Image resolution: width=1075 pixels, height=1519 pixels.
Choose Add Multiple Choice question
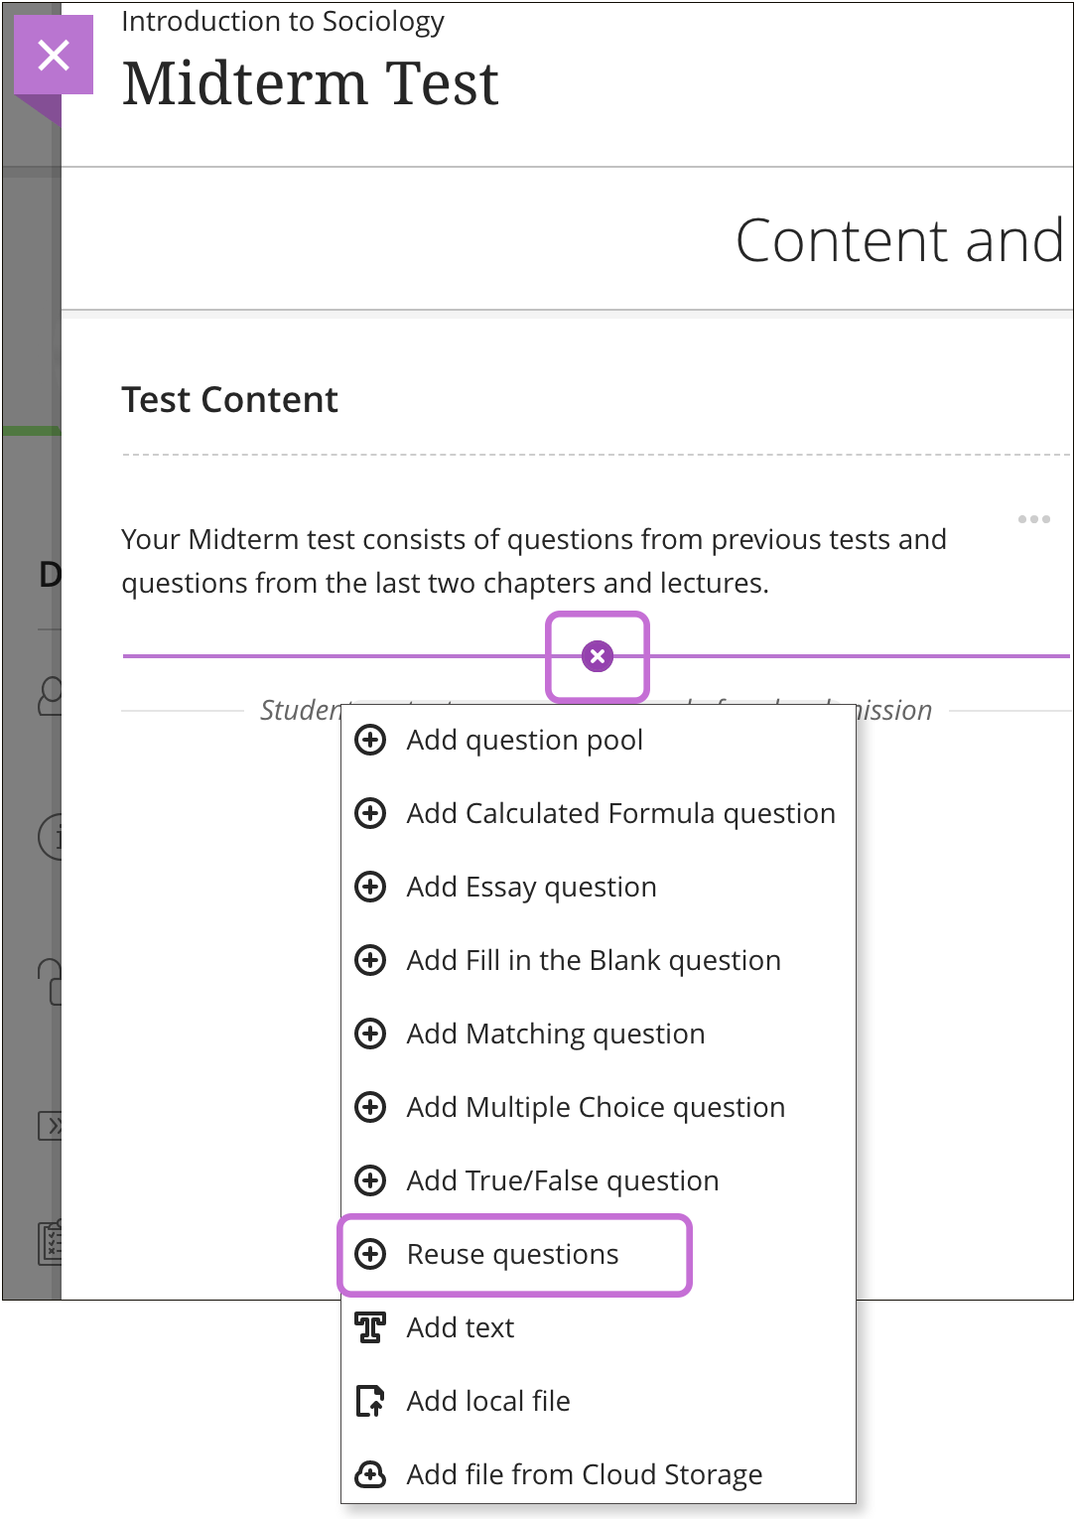tap(595, 1107)
